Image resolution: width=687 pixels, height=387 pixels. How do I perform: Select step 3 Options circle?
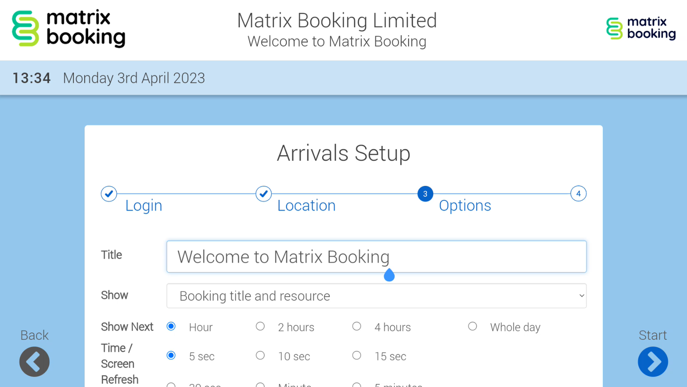coord(425,194)
